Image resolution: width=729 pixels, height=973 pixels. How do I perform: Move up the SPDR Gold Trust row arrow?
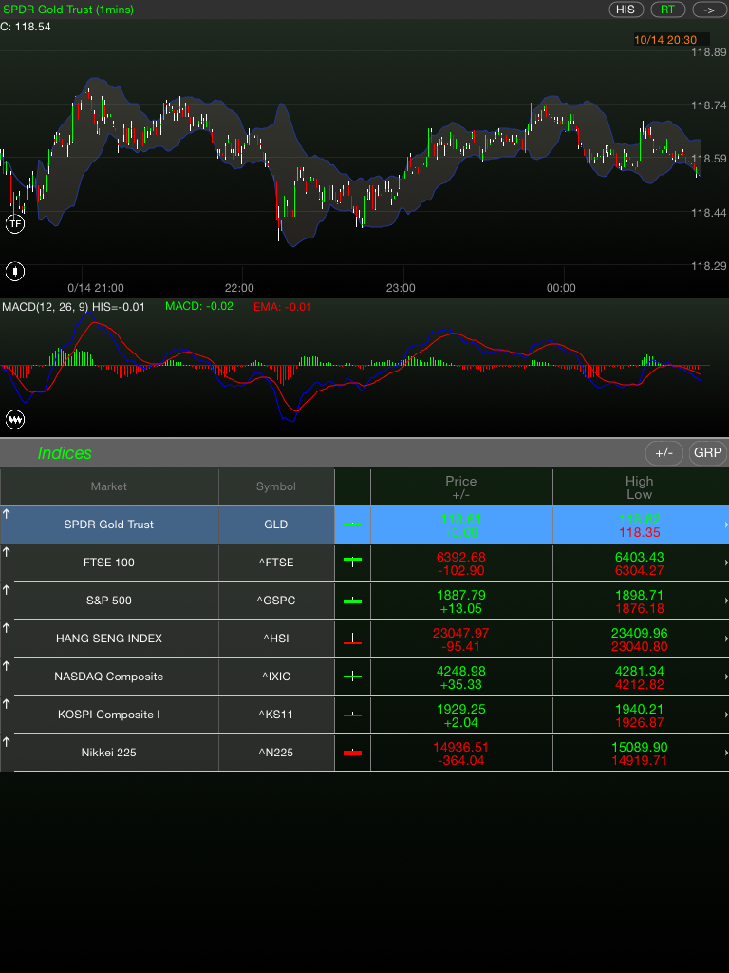point(7,513)
